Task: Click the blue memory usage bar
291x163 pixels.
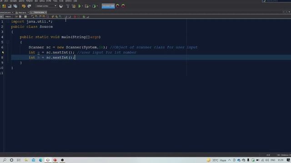Action: pos(108,6)
